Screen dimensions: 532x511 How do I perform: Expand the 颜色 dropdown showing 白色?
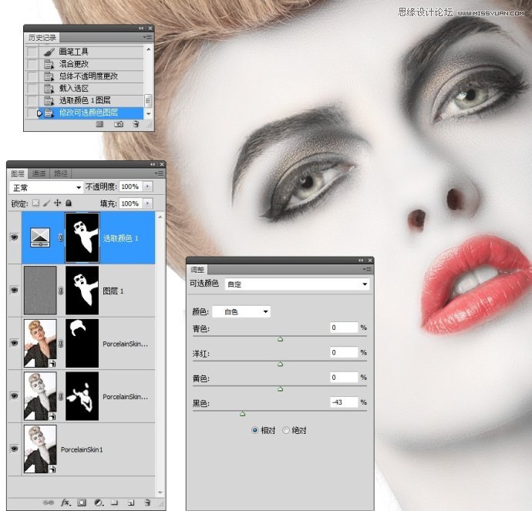(x=245, y=312)
